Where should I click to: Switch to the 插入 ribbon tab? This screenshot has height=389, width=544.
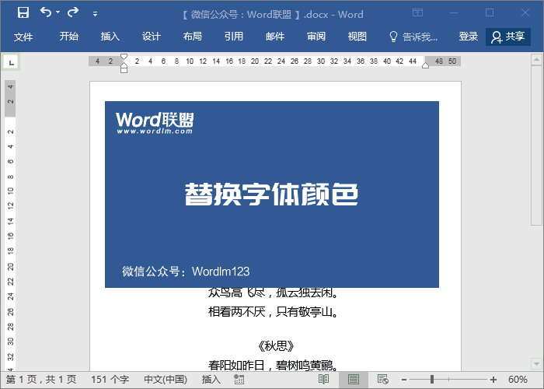pyautogui.click(x=110, y=36)
